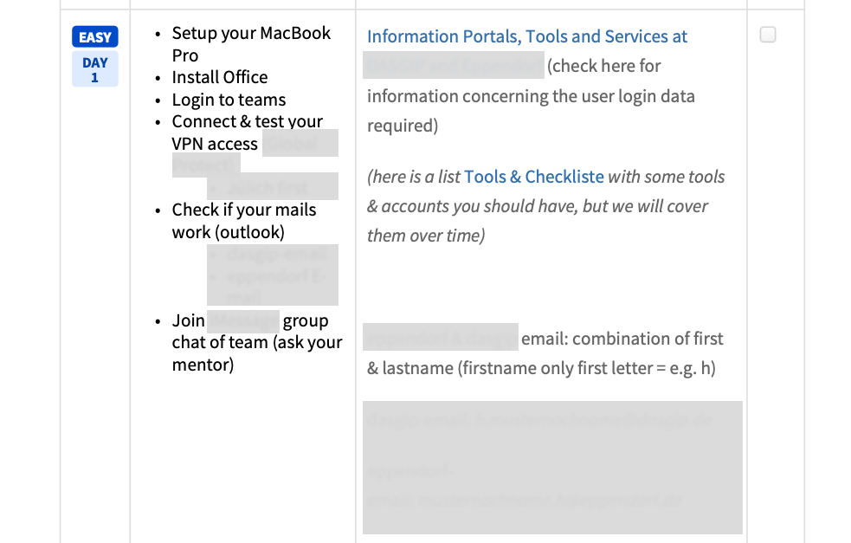Click the redacted sub-list under the outlook item

coord(272,275)
